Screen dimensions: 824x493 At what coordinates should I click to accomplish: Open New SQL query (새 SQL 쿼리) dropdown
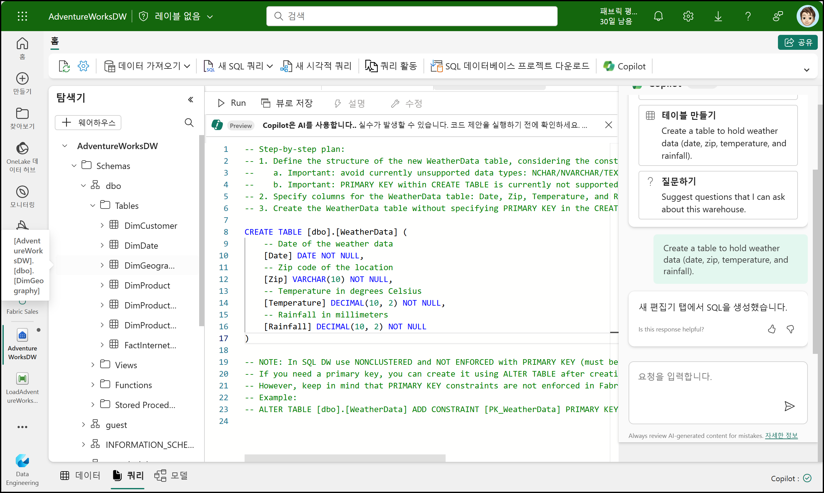pos(238,66)
